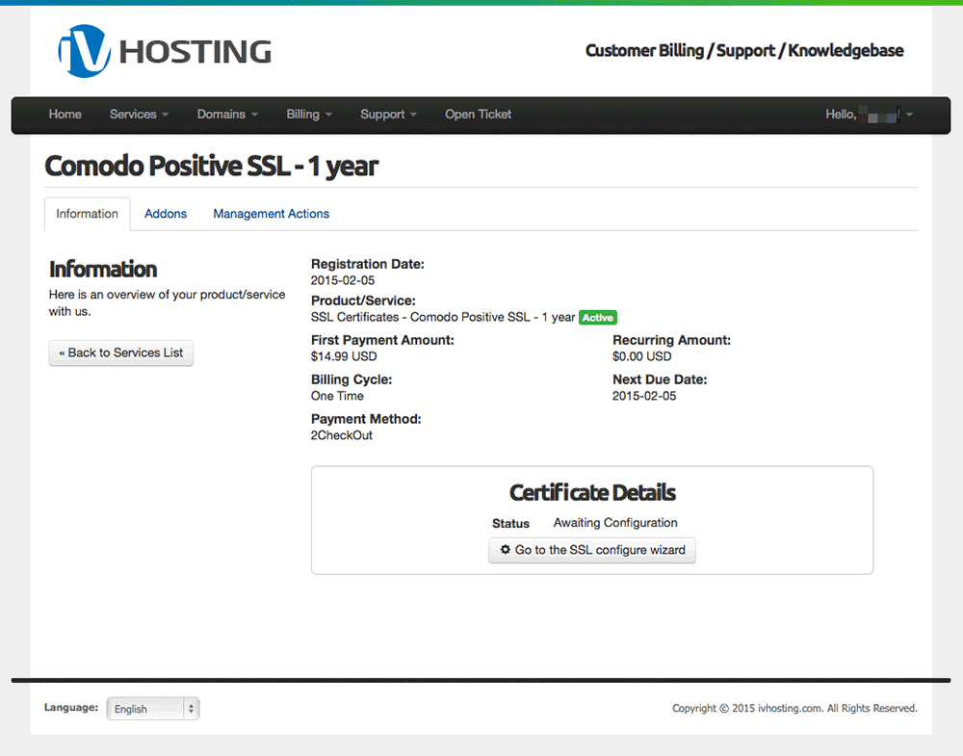Click the green Active status badge
Screen dimensions: 963x756
[x=598, y=318]
